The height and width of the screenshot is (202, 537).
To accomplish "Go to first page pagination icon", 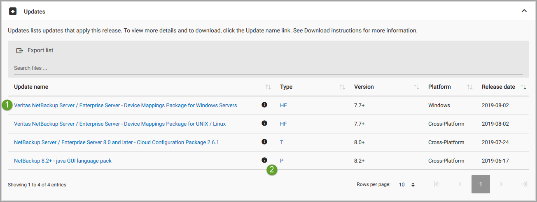I will point(437,184).
